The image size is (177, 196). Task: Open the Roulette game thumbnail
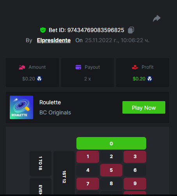click(21, 107)
